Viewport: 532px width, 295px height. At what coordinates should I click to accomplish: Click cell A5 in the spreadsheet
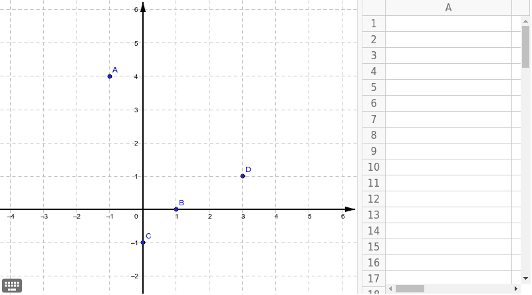point(448,88)
